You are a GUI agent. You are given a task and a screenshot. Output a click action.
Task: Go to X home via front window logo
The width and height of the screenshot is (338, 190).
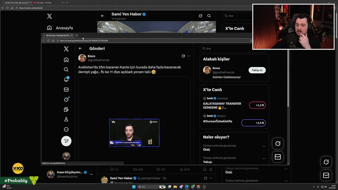pos(66,49)
